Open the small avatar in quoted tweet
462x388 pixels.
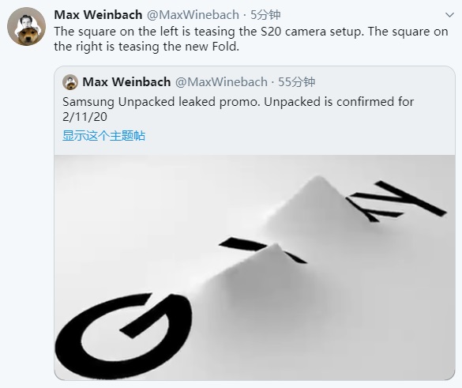pos(70,82)
